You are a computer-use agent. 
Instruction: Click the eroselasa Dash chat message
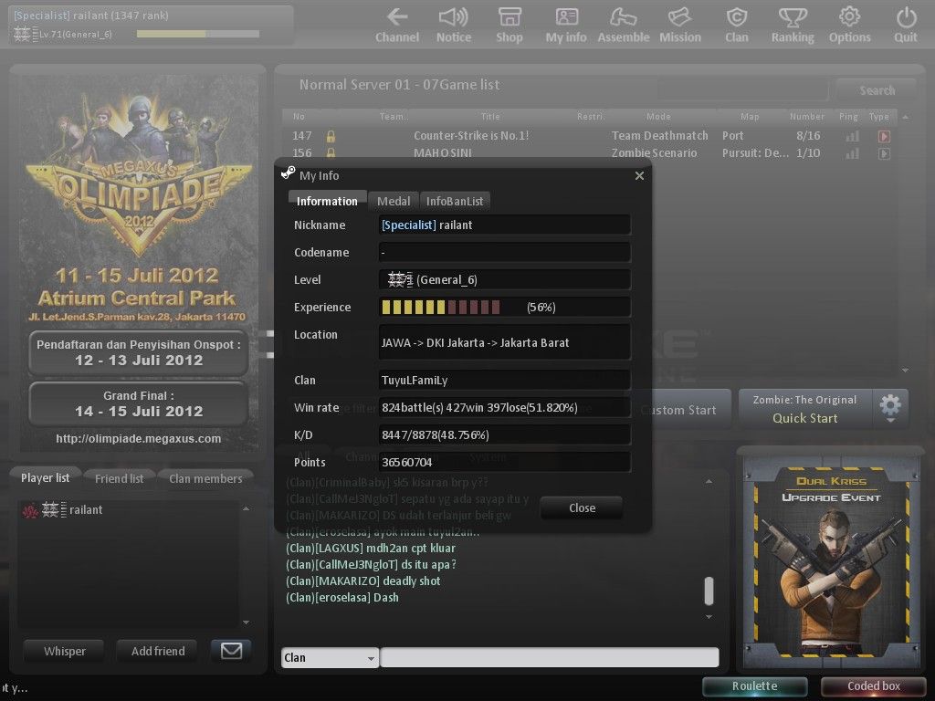(x=341, y=597)
